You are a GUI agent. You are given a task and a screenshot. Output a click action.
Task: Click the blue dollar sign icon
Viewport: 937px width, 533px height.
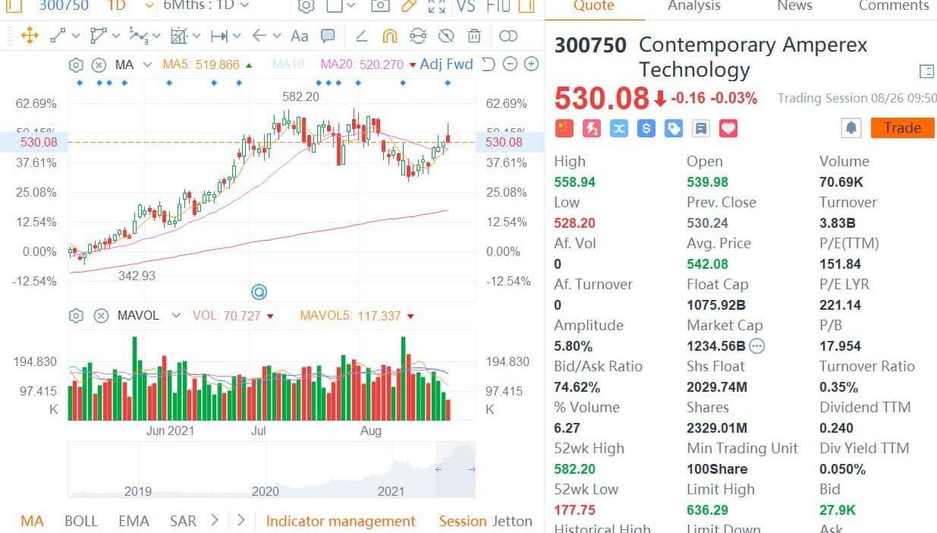(646, 128)
